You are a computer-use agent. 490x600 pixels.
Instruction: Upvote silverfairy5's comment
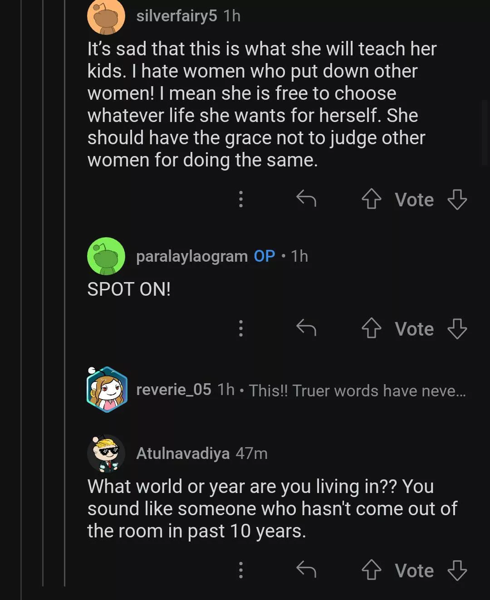[x=371, y=199]
